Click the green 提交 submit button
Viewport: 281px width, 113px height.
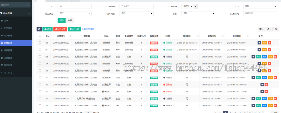62,21
